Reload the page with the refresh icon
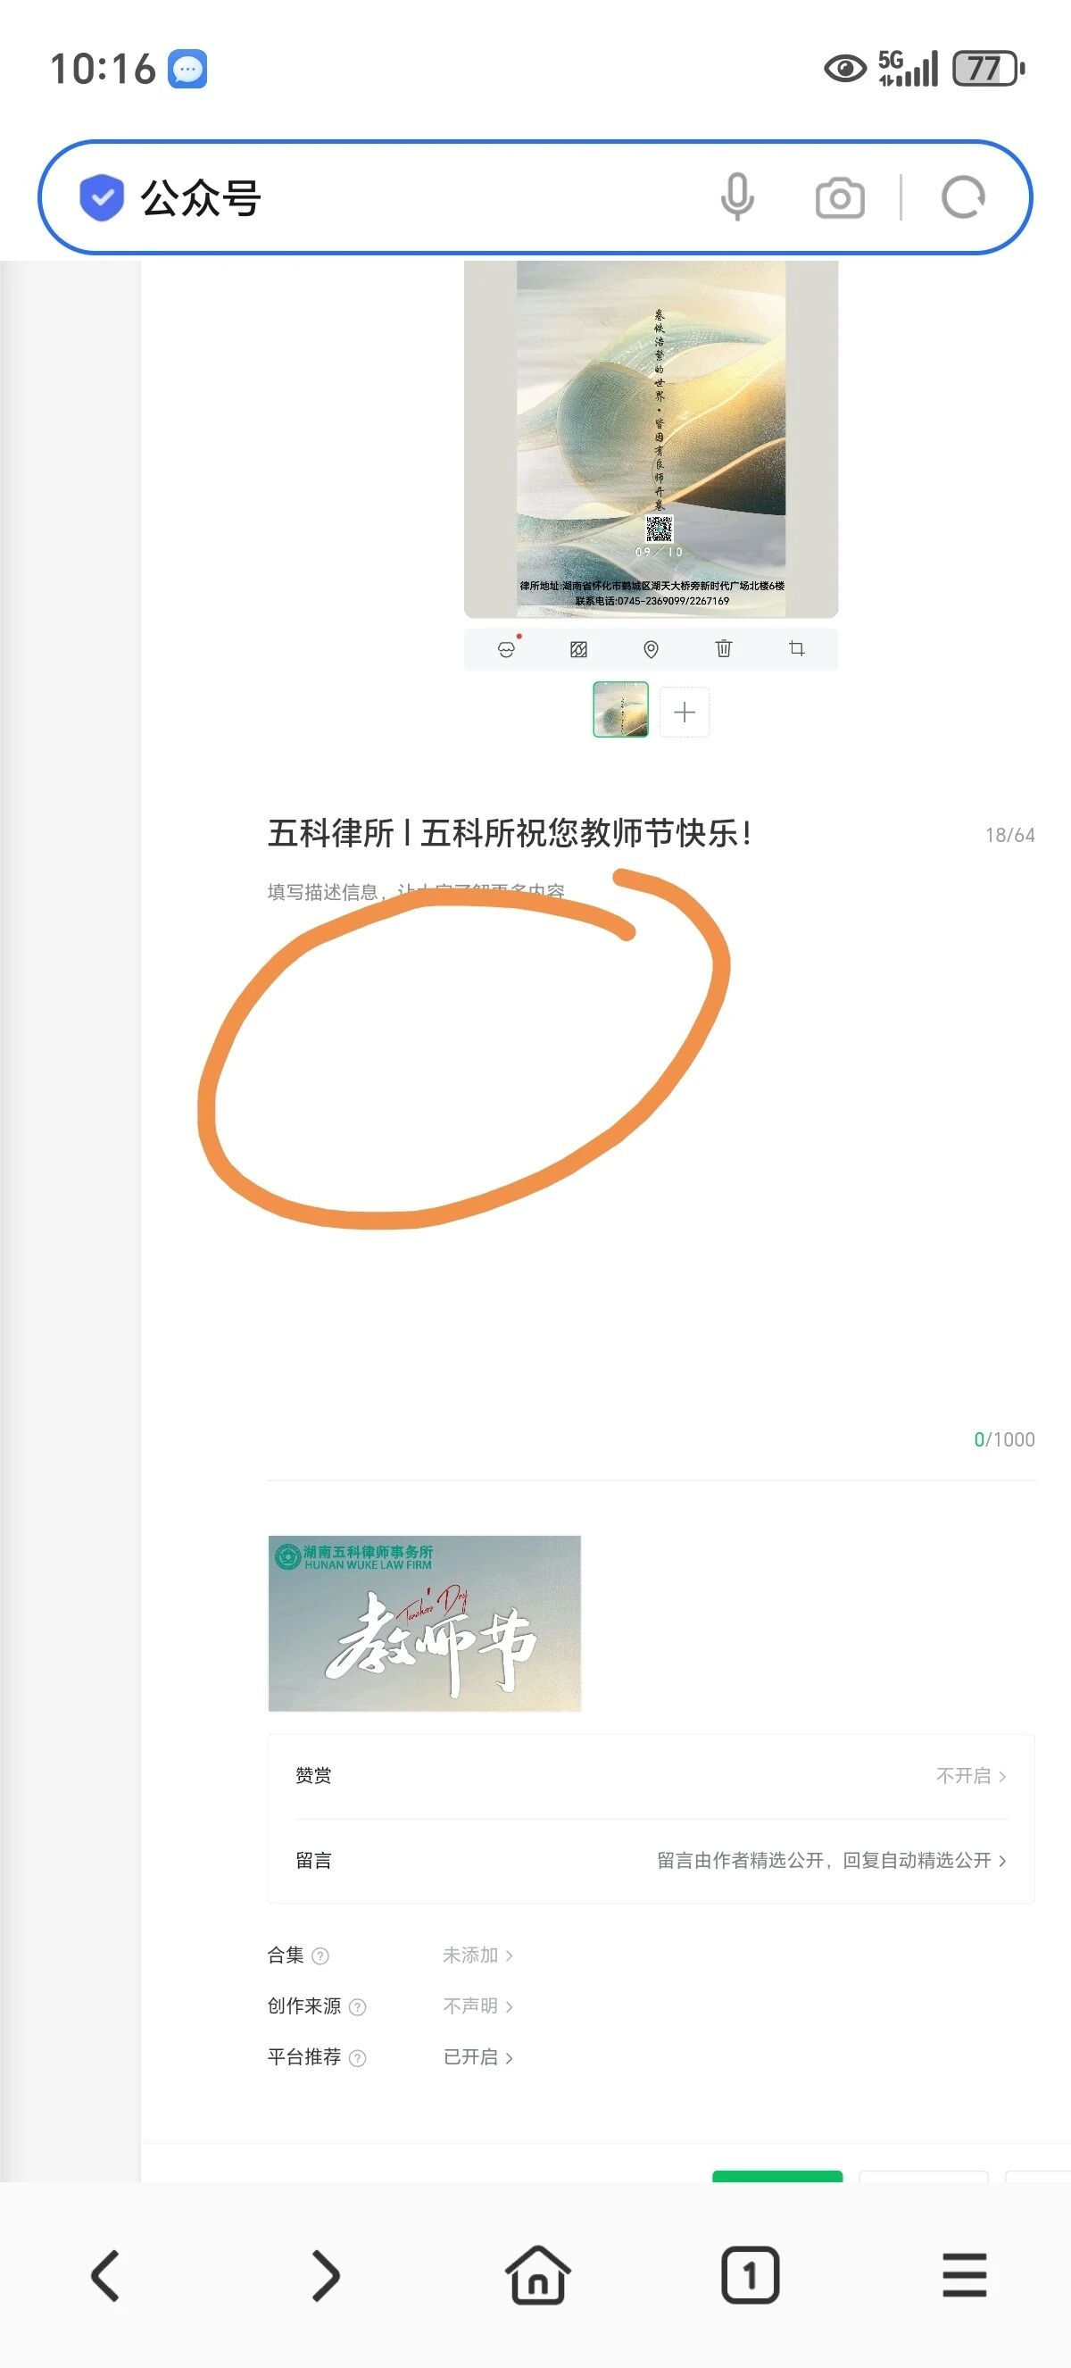 (963, 196)
